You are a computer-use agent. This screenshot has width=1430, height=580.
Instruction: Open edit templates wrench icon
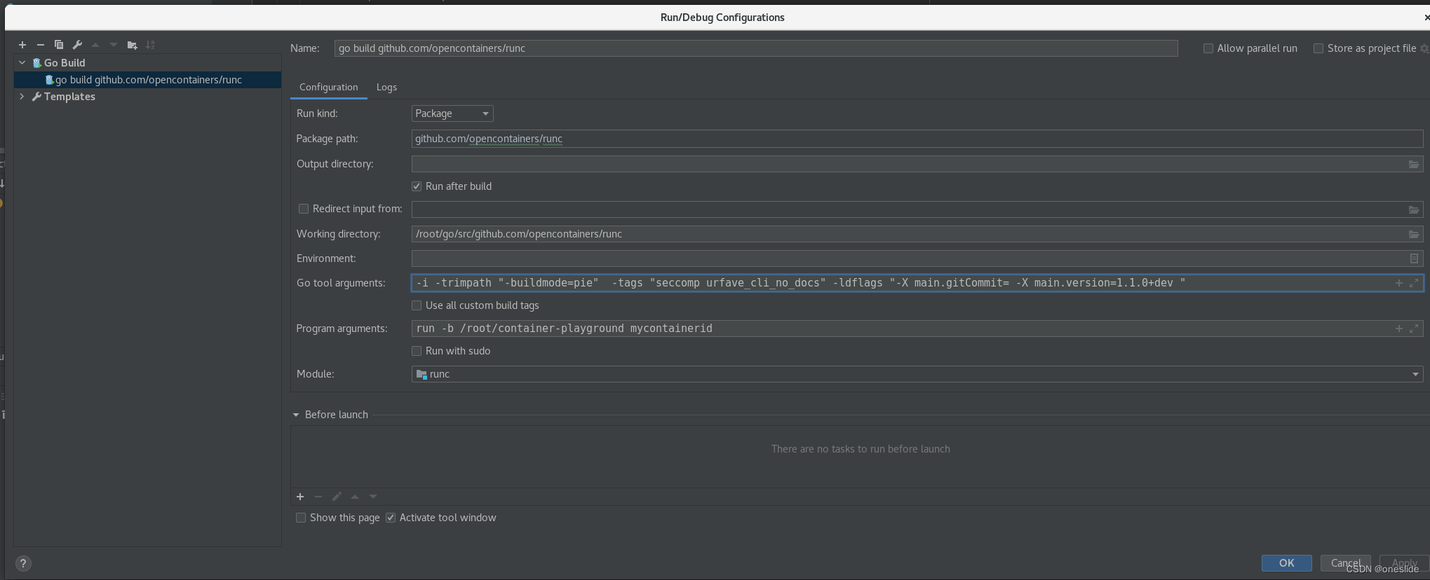(77, 45)
